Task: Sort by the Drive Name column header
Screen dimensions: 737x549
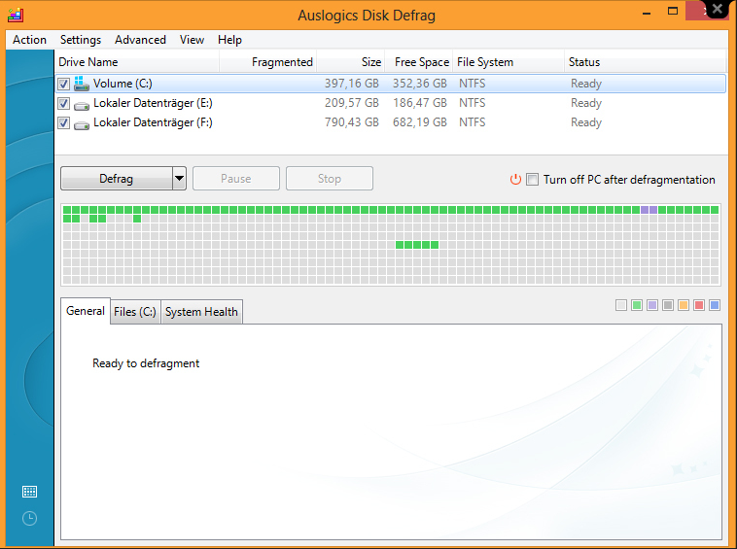Action: [137, 62]
